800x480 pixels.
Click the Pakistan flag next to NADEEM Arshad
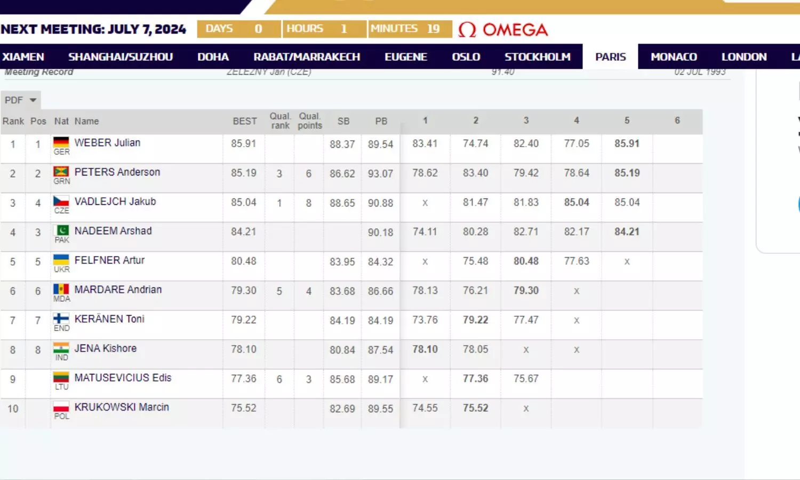point(62,230)
